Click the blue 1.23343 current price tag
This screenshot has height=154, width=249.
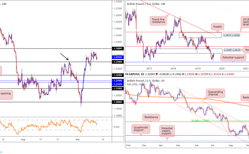point(118,56)
